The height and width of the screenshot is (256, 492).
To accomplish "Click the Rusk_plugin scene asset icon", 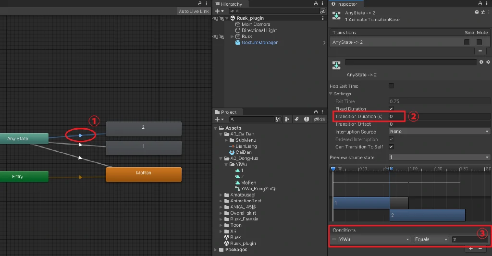I will (226, 244).
